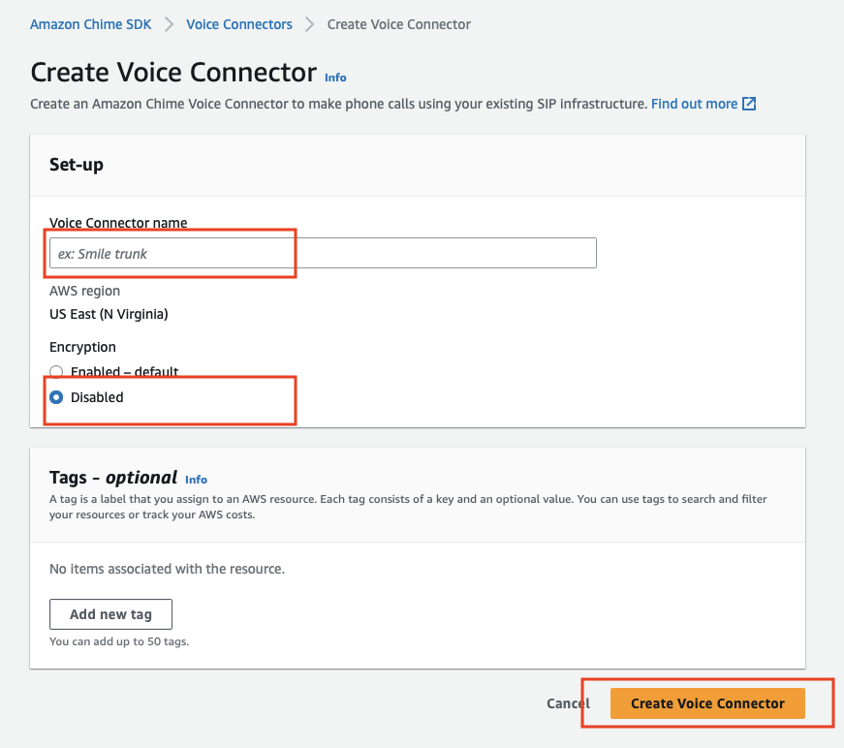The image size is (844, 748).
Task: Click the Add new tag button
Action: 110,614
